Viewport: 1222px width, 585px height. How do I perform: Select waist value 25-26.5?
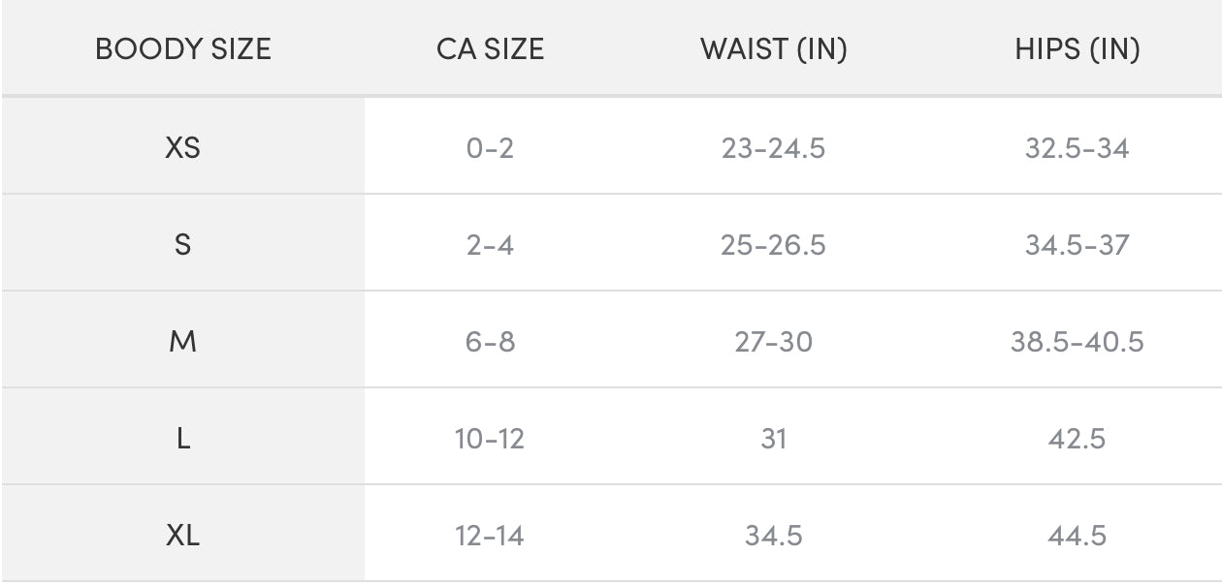tap(773, 245)
